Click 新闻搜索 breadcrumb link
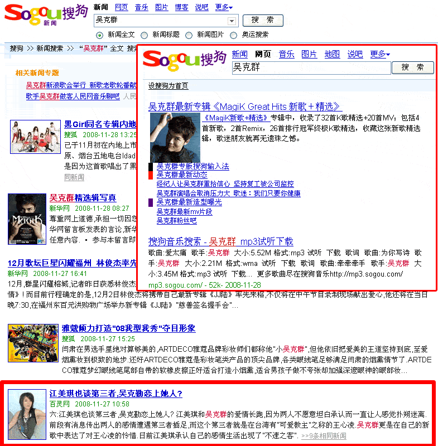 pyautogui.click(x=50, y=49)
